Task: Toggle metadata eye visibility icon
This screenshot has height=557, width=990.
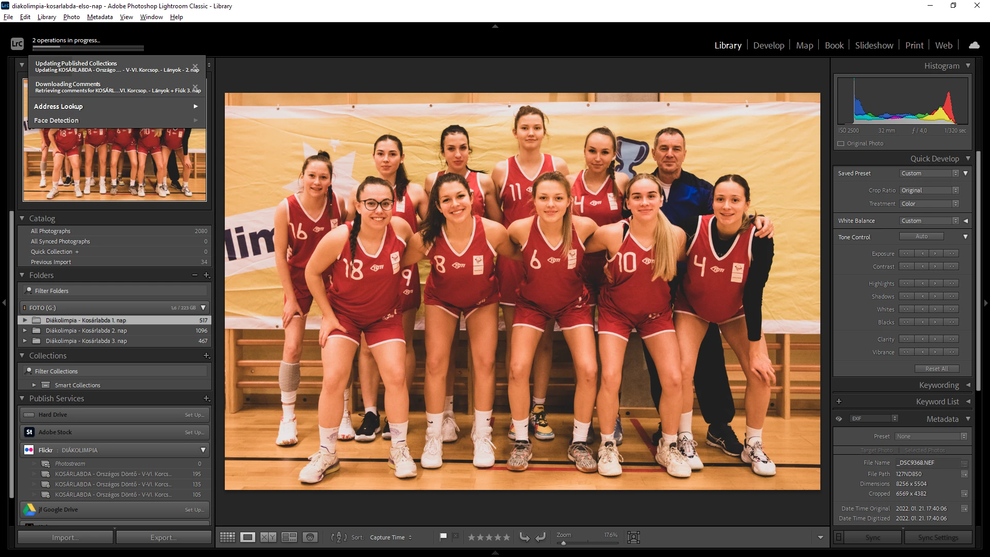Action: [x=839, y=419]
